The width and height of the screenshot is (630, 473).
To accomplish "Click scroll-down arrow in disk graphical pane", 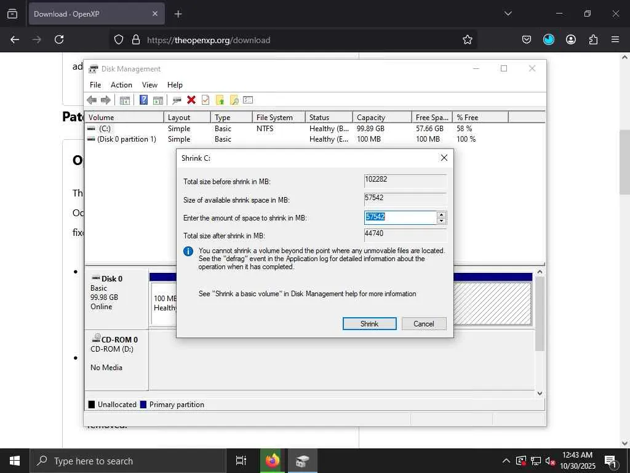I will coord(540,394).
